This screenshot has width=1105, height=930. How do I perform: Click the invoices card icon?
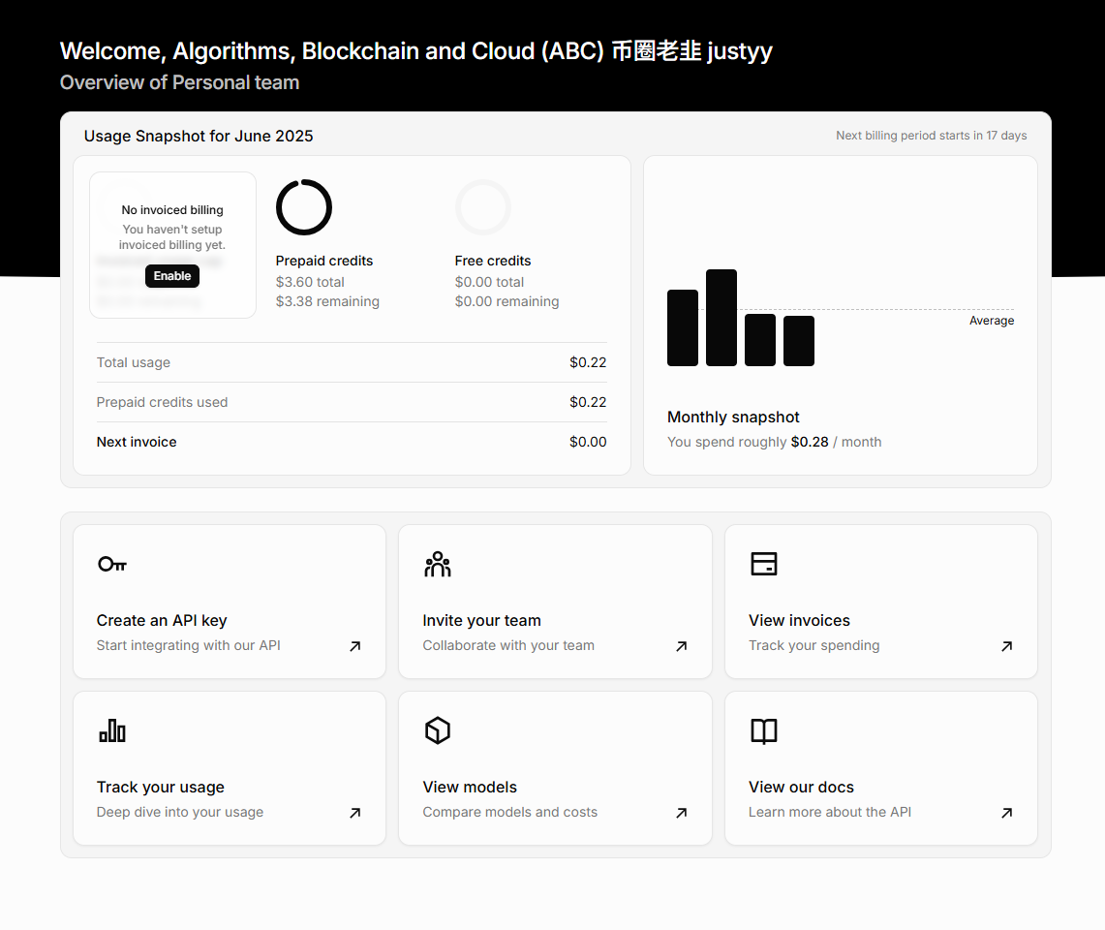[x=764, y=564]
